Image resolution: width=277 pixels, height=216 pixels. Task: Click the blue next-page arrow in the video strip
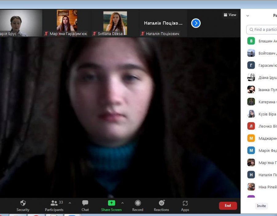click(x=196, y=23)
